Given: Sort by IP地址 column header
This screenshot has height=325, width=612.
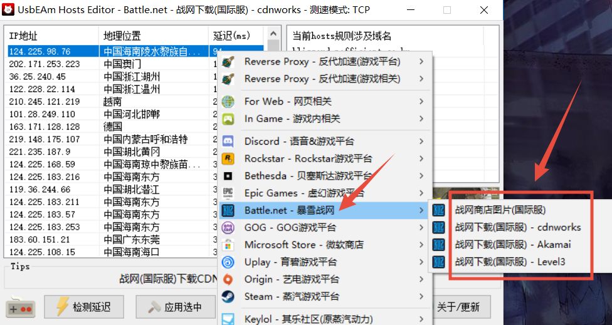Looking at the screenshot, I should [x=52, y=36].
